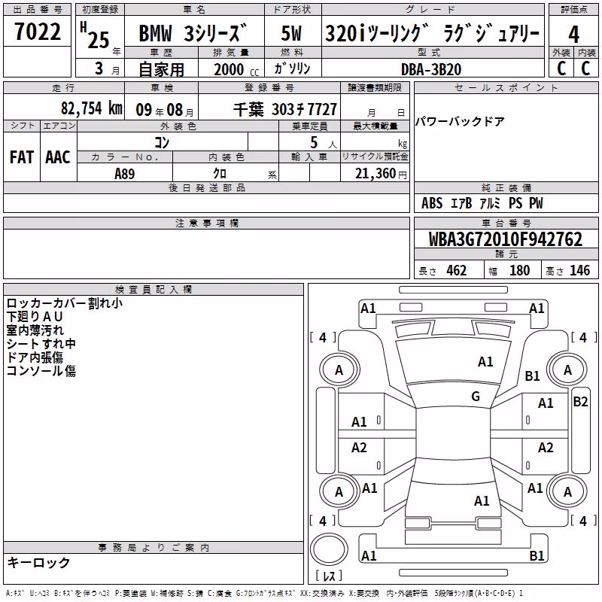Select the C grade under 内装
This screenshot has width=602, height=602.
point(586,68)
